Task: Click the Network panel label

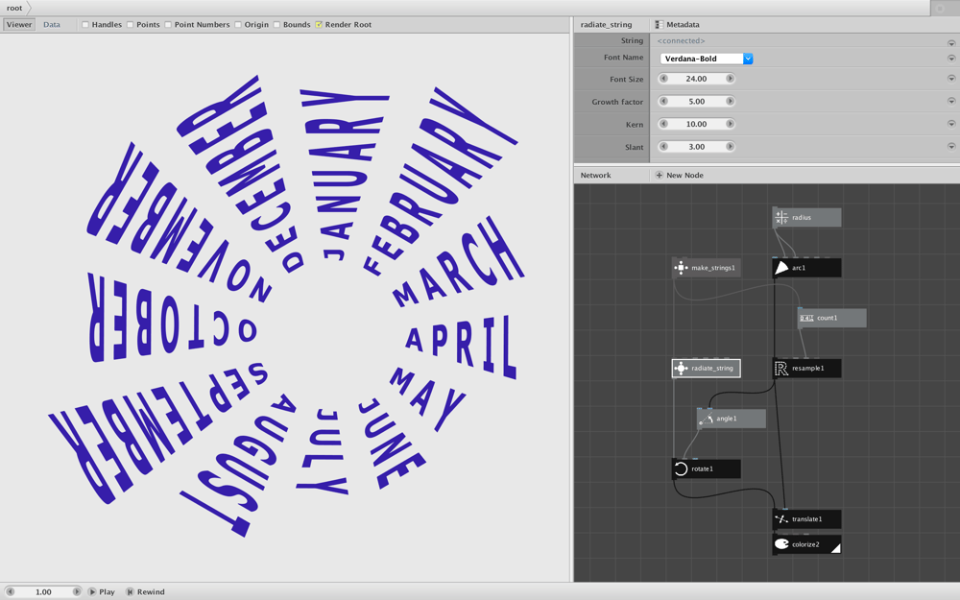Action: coord(596,175)
